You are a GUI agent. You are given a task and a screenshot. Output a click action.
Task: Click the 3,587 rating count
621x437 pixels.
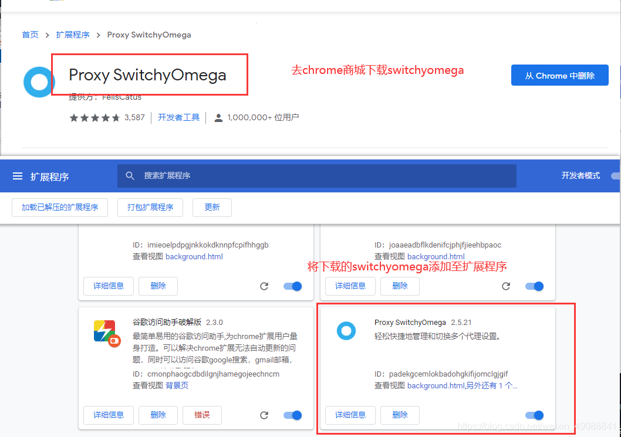[134, 117]
